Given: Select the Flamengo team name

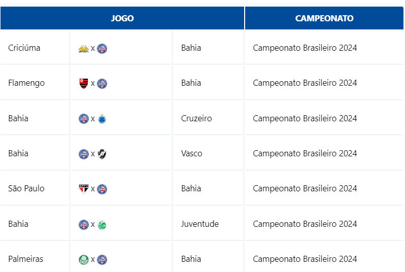Looking at the screenshot, I should [26, 83].
